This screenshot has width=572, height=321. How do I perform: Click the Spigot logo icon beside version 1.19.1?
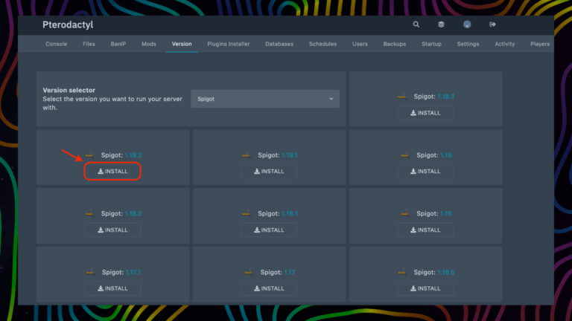(x=246, y=155)
